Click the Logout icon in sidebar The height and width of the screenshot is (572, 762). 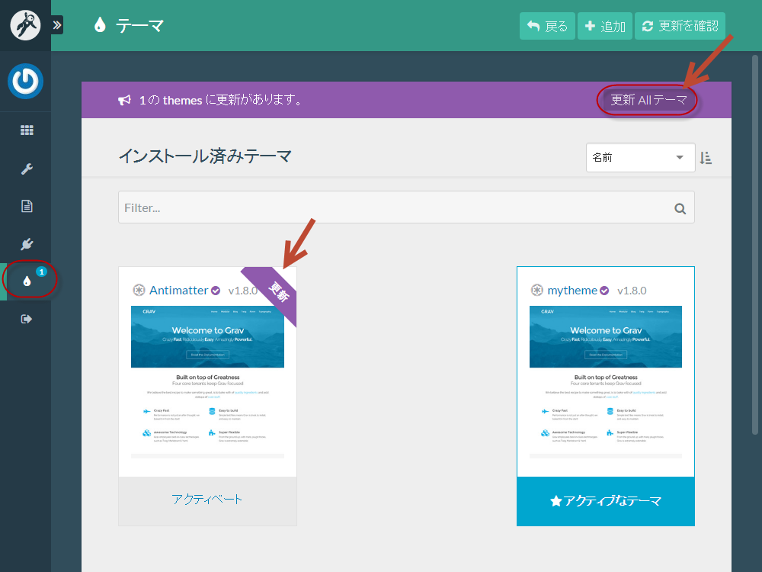[x=27, y=319]
